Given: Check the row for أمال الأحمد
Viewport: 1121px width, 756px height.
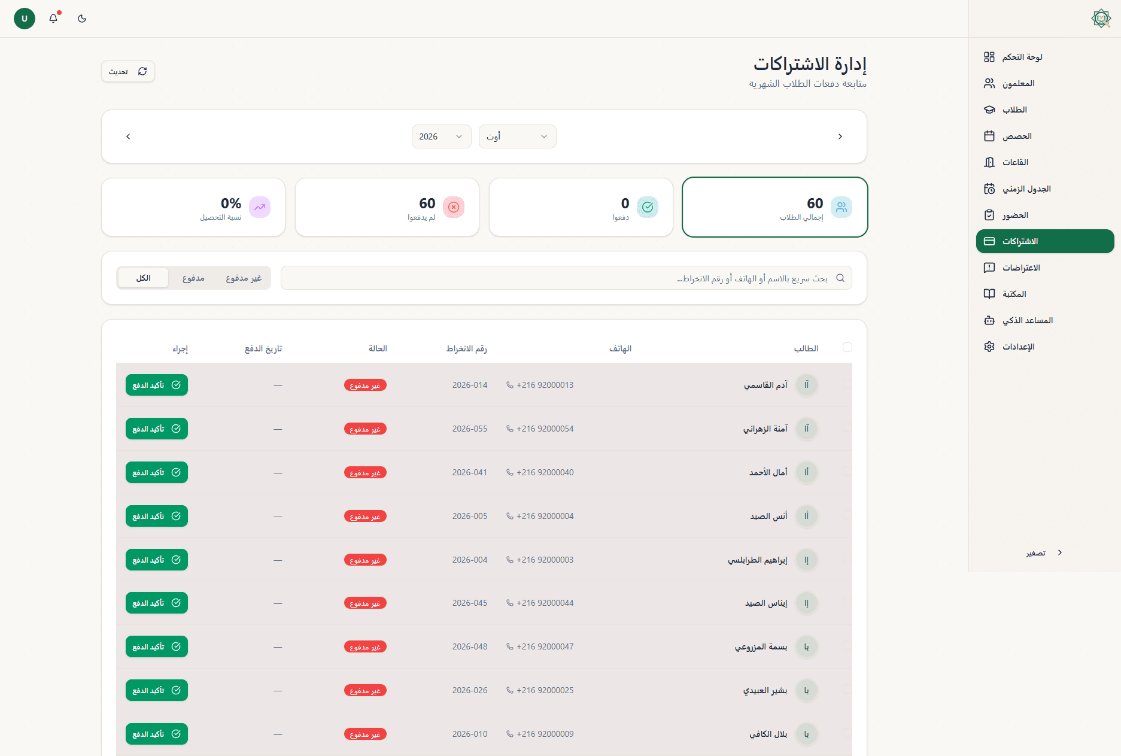Looking at the screenshot, I should [847, 472].
